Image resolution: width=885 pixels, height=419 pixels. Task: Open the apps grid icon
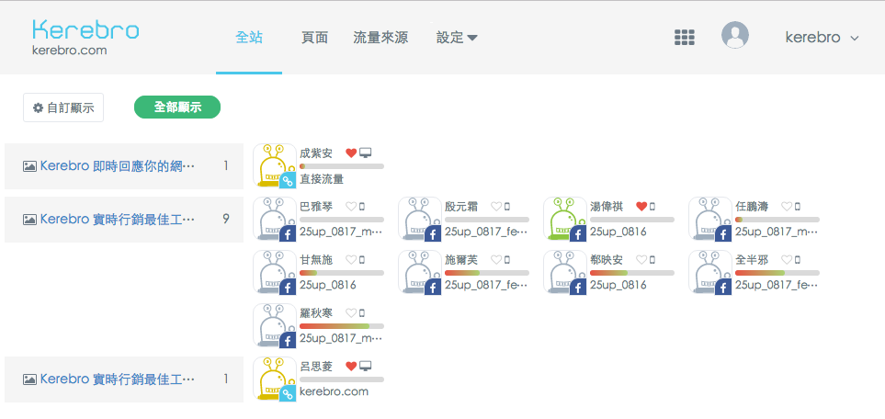click(683, 37)
